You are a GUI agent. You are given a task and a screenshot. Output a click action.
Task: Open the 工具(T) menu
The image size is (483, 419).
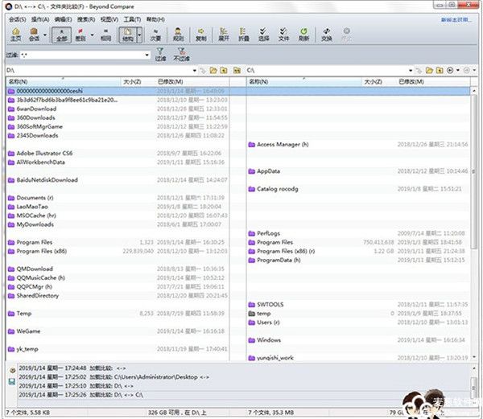132,19
